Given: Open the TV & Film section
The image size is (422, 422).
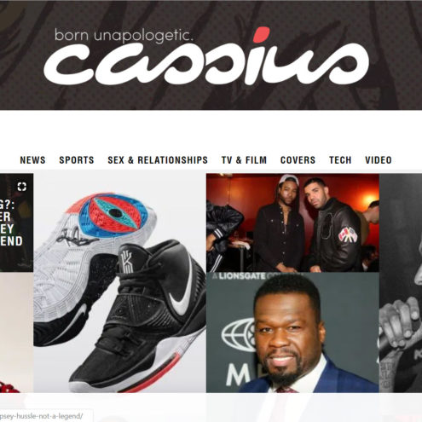Looking at the screenshot, I should [244, 160].
